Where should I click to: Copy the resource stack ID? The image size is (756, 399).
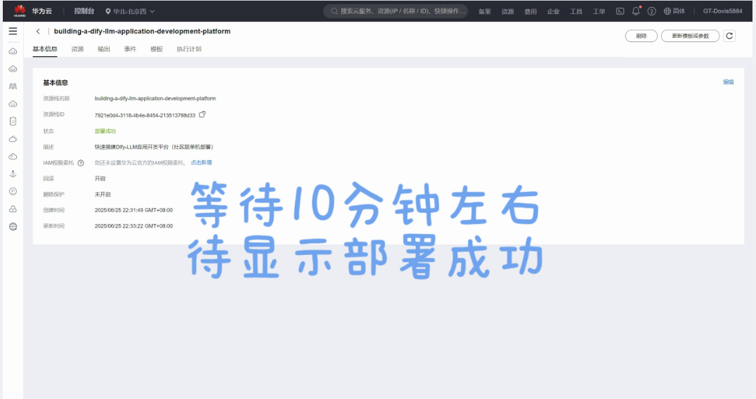point(202,115)
